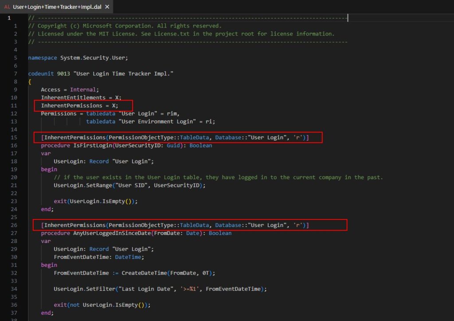Click the 'Boolean' return type of AnyUserLoggedInSinceDate
Image resolution: width=454 pixels, height=321 pixels.
(220, 233)
